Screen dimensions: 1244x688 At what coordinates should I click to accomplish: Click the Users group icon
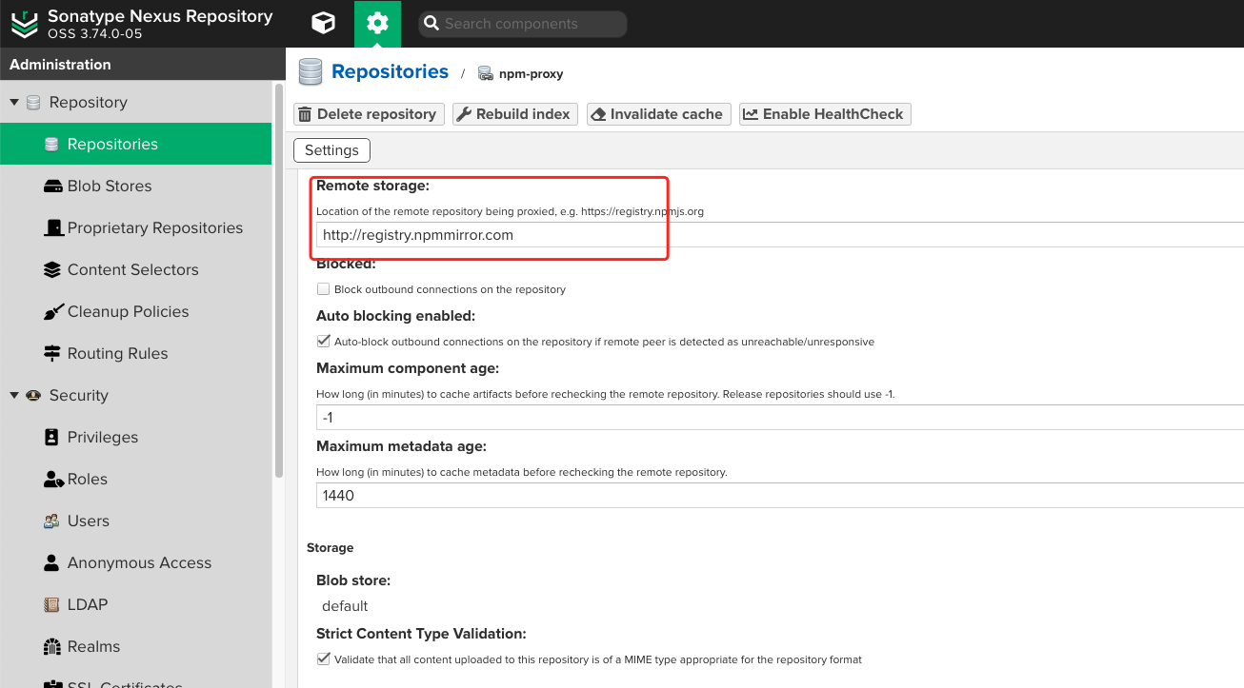(x=52, y=521)
